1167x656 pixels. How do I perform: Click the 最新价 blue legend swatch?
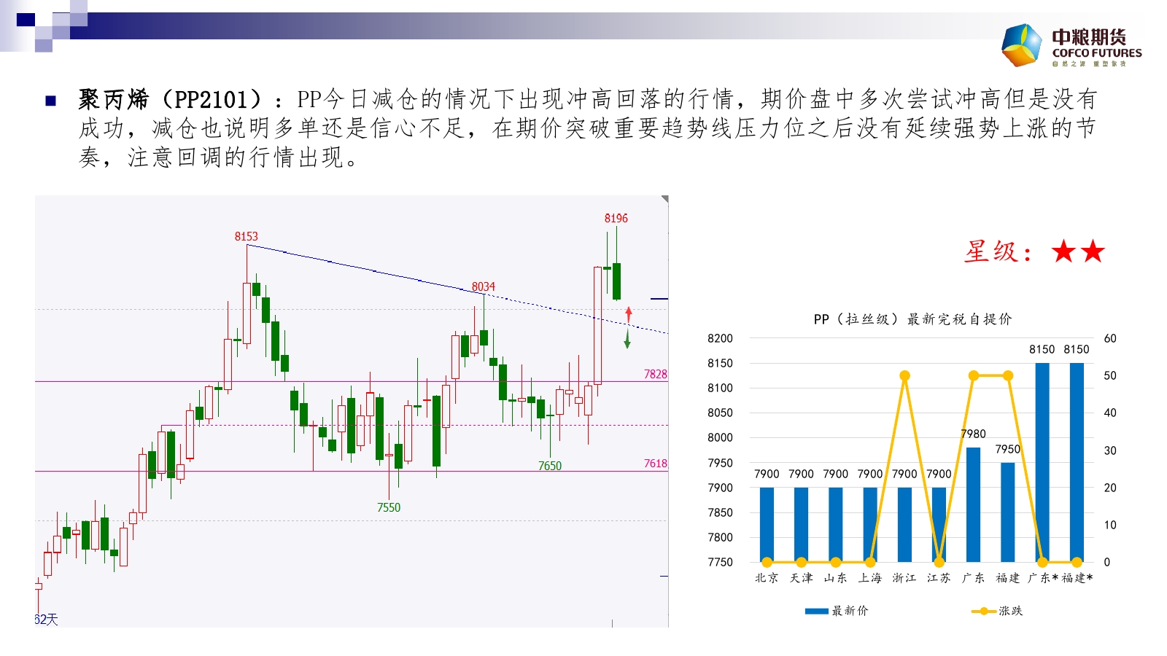(x=816, y=611)
